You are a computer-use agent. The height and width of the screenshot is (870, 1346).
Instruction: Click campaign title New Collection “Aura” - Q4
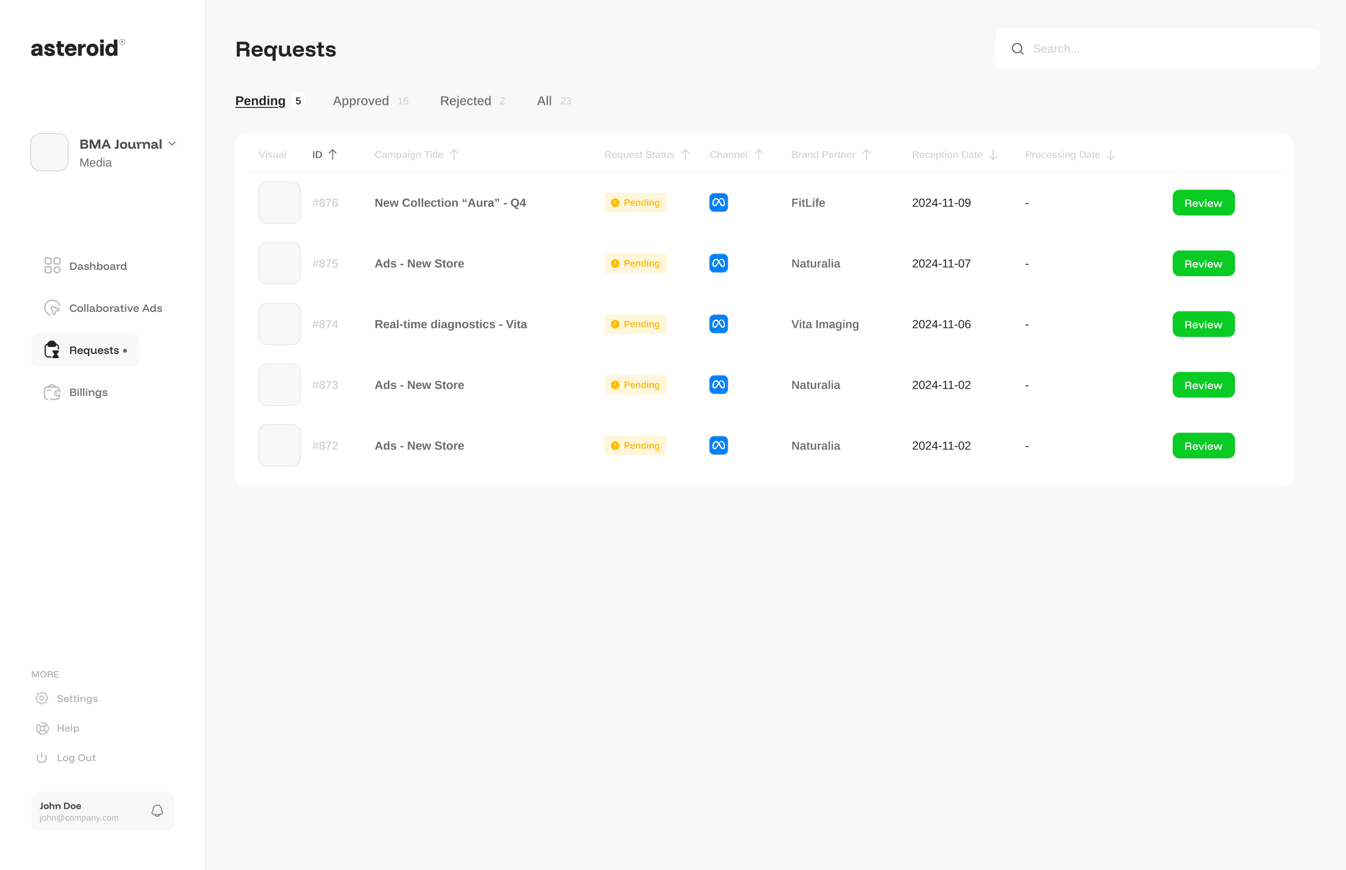450,203
